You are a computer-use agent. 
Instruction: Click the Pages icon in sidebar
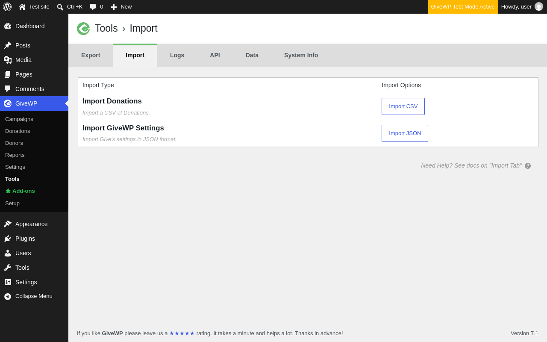pos(8,74)
